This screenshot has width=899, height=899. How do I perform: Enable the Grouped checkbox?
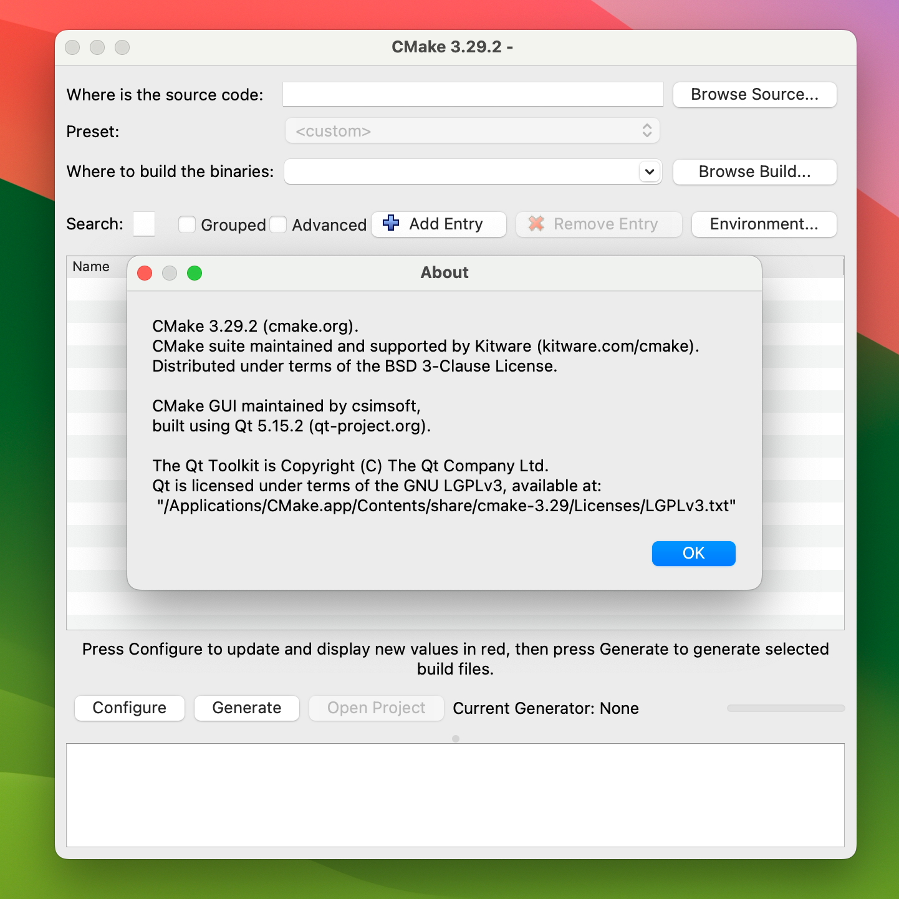tap(187, 224)
